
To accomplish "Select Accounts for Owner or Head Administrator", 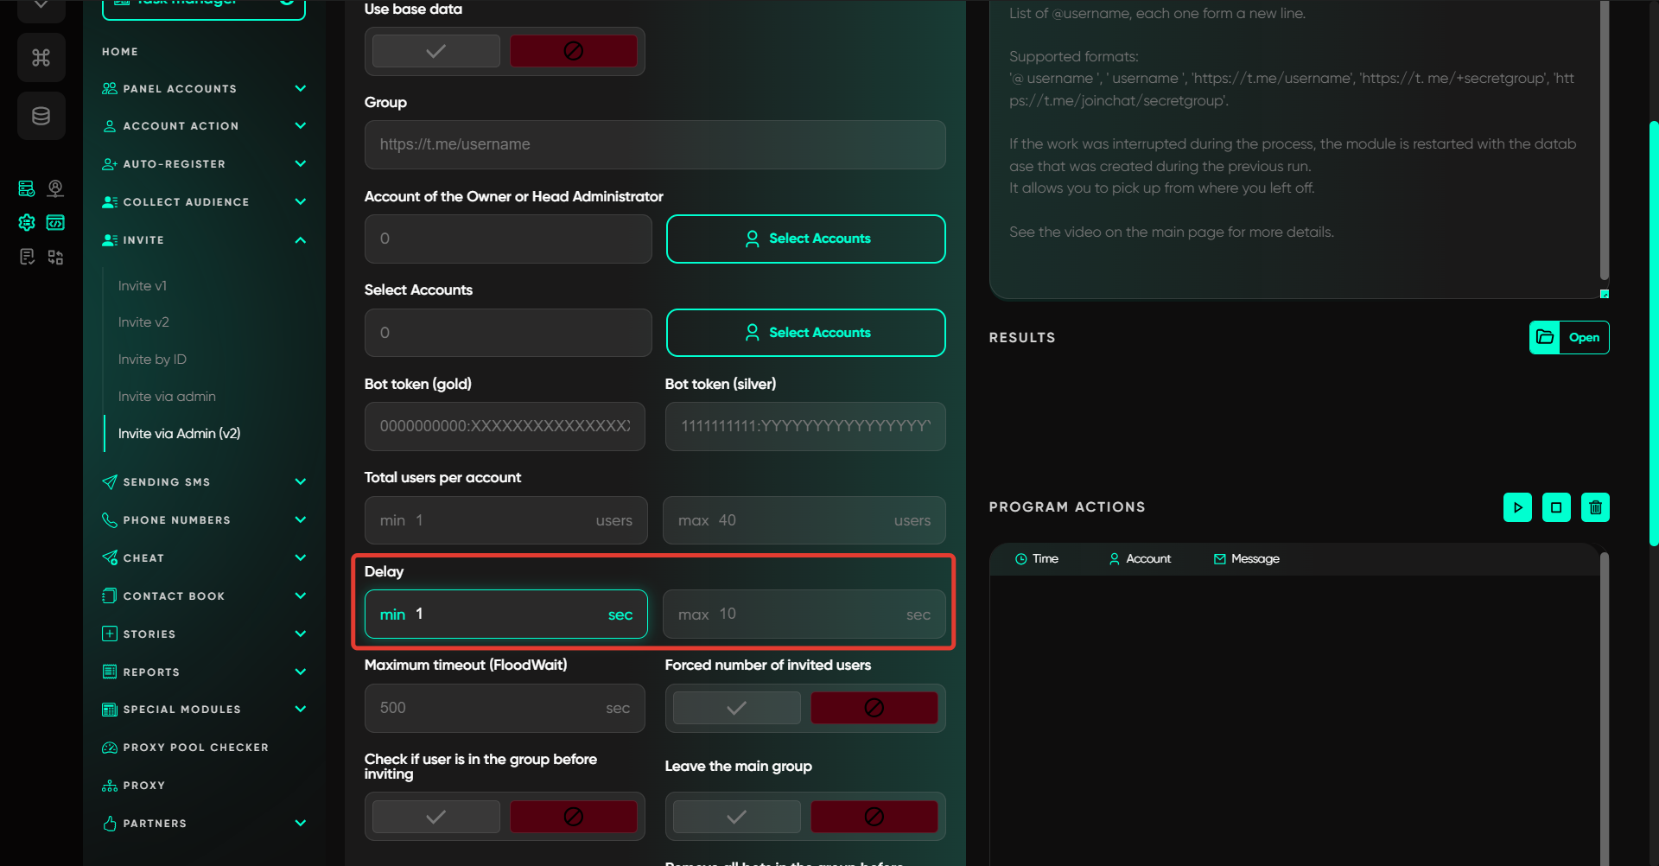I will point(805,239).
